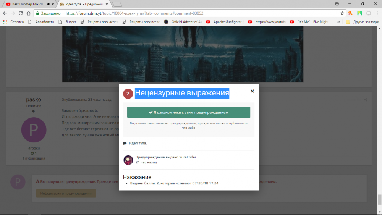The image size is (382, 215).
Task: Click the address bar URL field
Action: (x=191, y=13)
